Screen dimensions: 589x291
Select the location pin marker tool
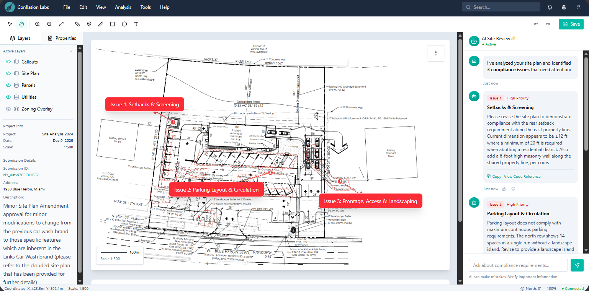click(x=89, y=24)
